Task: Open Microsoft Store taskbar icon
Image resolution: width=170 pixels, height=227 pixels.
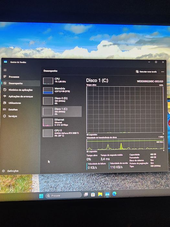Action: coord(93,195)
